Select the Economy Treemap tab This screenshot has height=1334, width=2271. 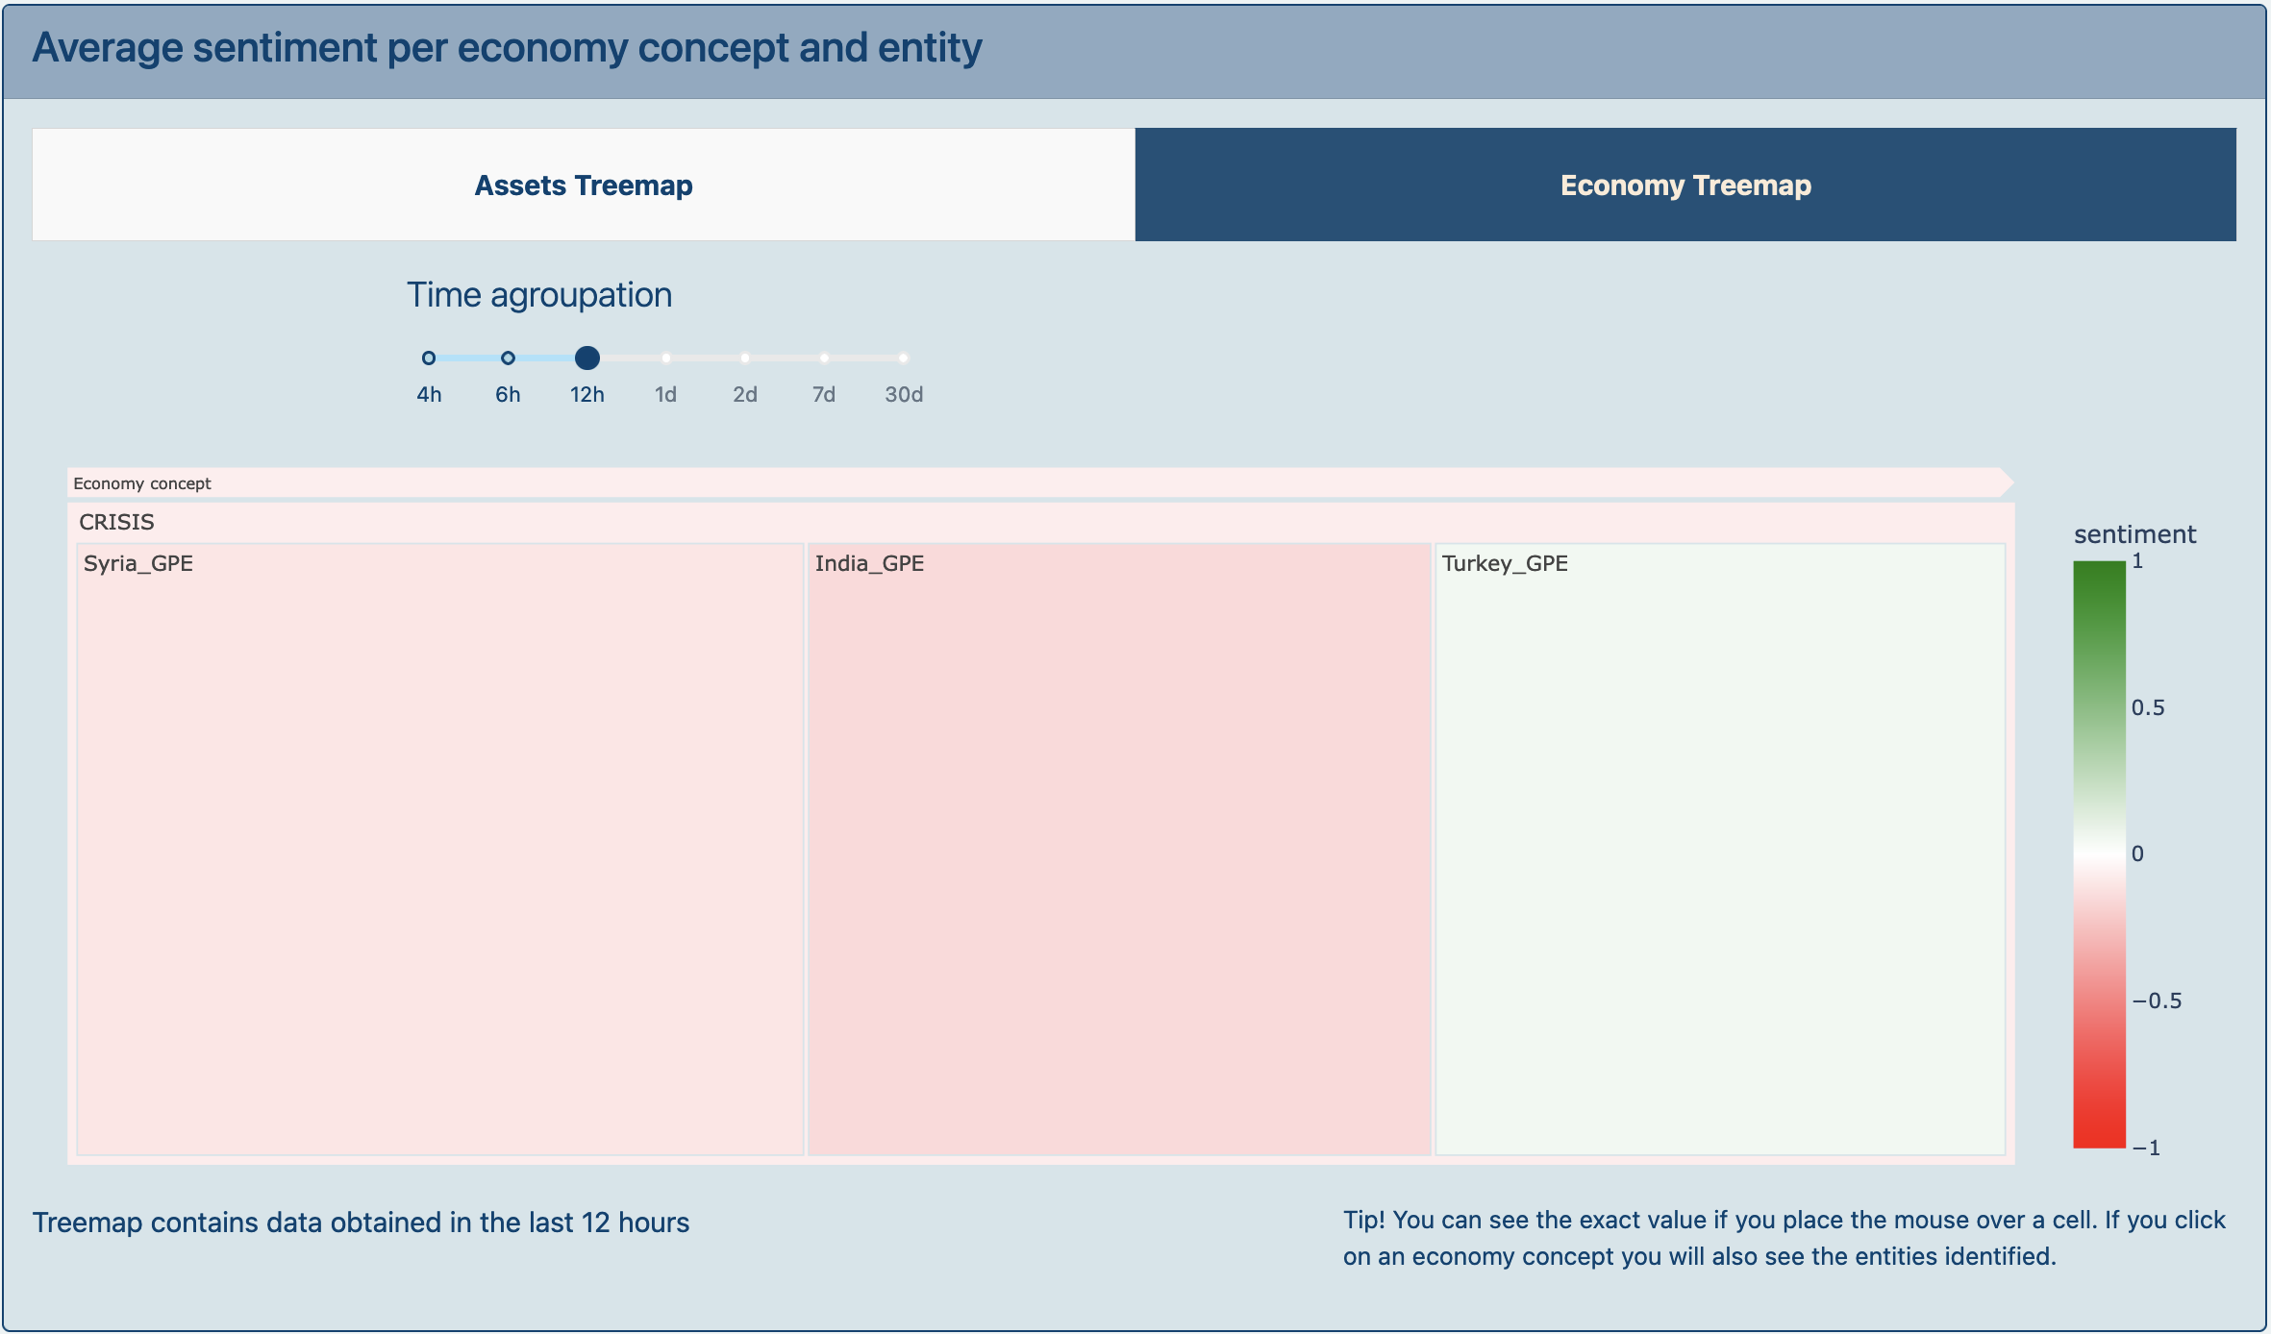pyautogui.click(x=1685, y=185)
